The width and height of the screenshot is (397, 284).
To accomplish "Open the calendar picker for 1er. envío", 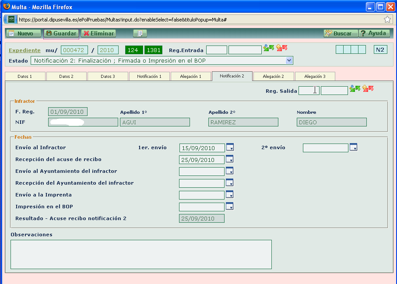I will click(x=229, y=147).
